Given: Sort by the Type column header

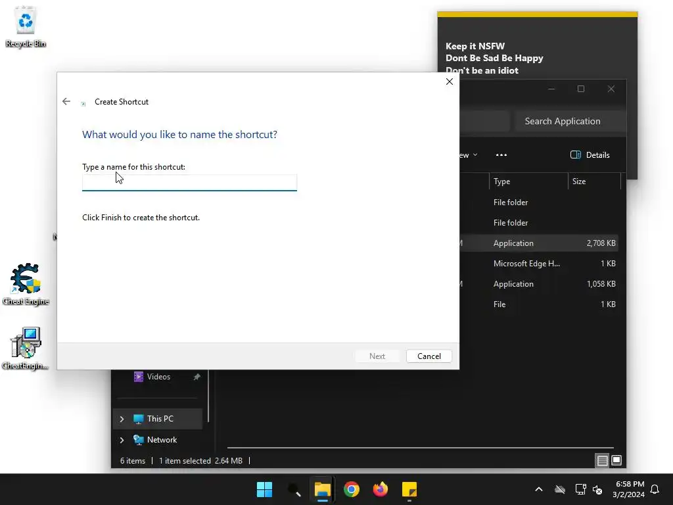Looking at the screenshot, I should (x=528, y=181).
